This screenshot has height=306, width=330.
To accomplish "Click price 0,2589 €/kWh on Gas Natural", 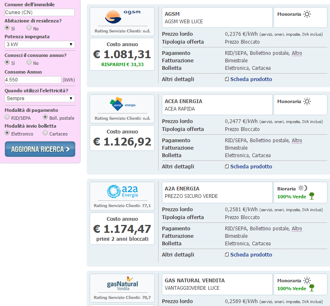I will click(x=241, y=301).
